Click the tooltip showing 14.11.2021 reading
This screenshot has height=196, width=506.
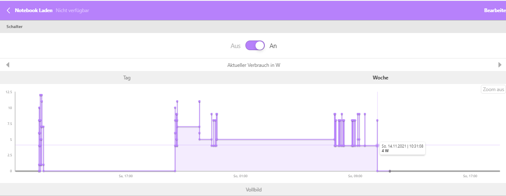[402, 148]
